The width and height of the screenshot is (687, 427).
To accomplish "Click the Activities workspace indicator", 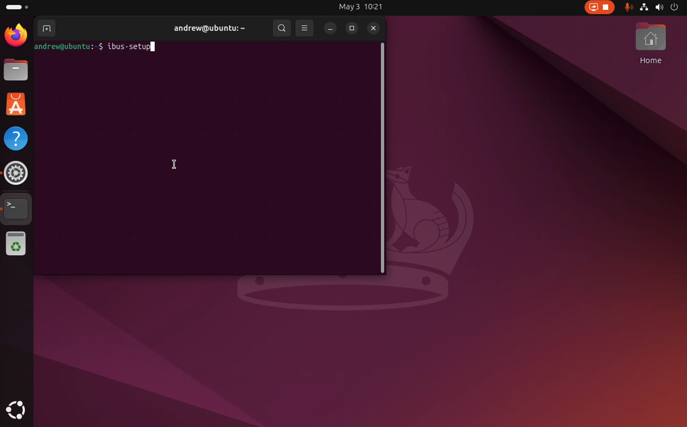I will point(17,7).
